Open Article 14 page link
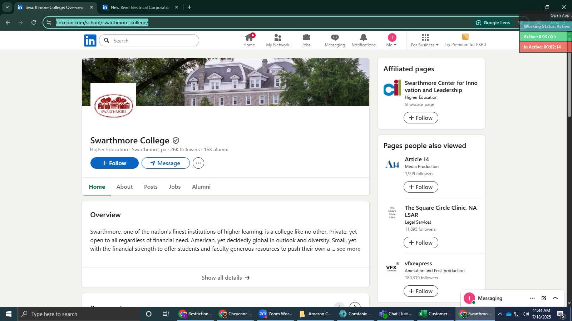572x321 pixels. tap(417, 159)
